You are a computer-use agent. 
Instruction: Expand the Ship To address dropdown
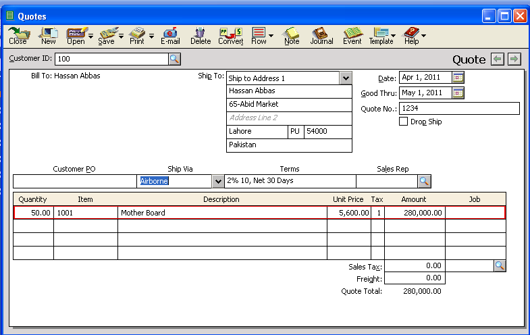(x=346, y=78)
